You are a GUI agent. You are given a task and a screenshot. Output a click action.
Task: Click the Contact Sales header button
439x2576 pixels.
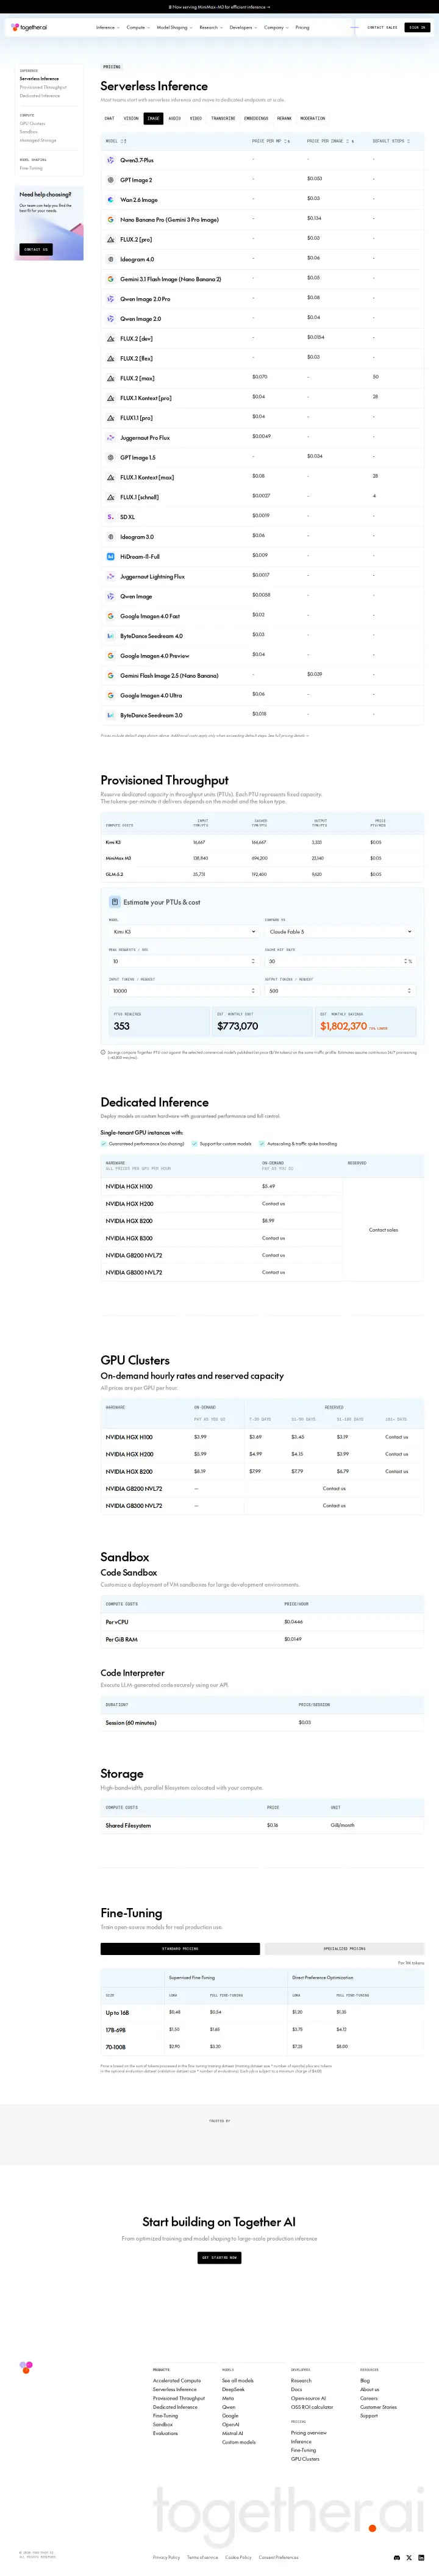pos(382,28)
